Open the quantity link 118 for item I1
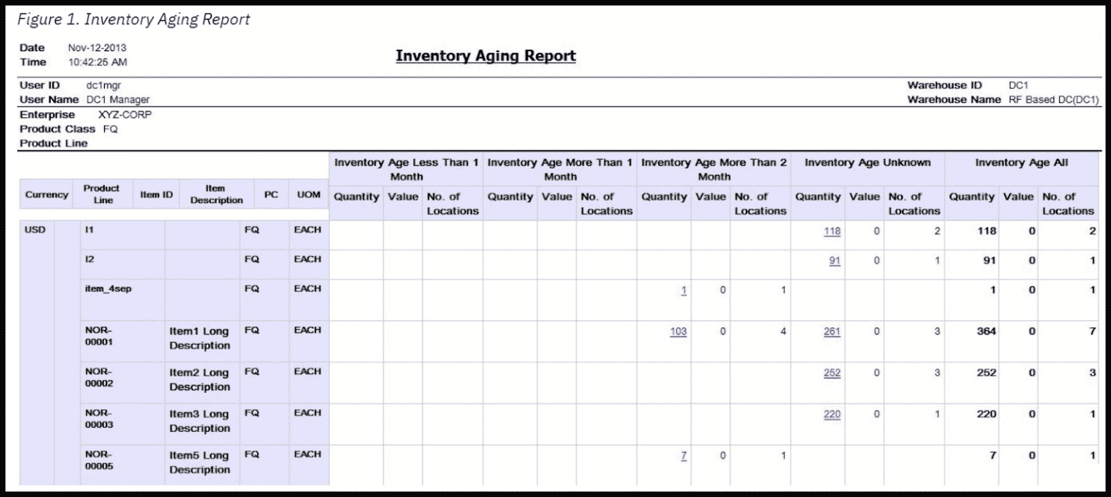 pos(833,233)
